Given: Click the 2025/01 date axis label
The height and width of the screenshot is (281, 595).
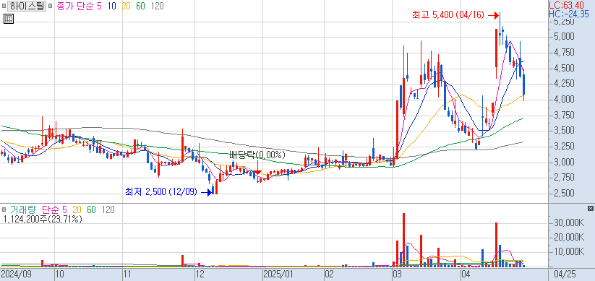Looking at the screenshot, I should pyautogui.click(x=278, y=274).
